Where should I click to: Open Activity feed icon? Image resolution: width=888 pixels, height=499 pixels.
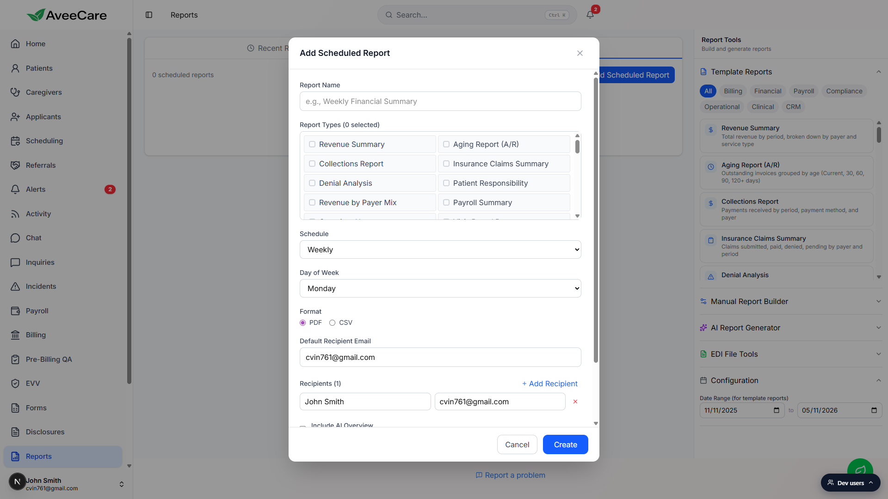coord(15,214)
